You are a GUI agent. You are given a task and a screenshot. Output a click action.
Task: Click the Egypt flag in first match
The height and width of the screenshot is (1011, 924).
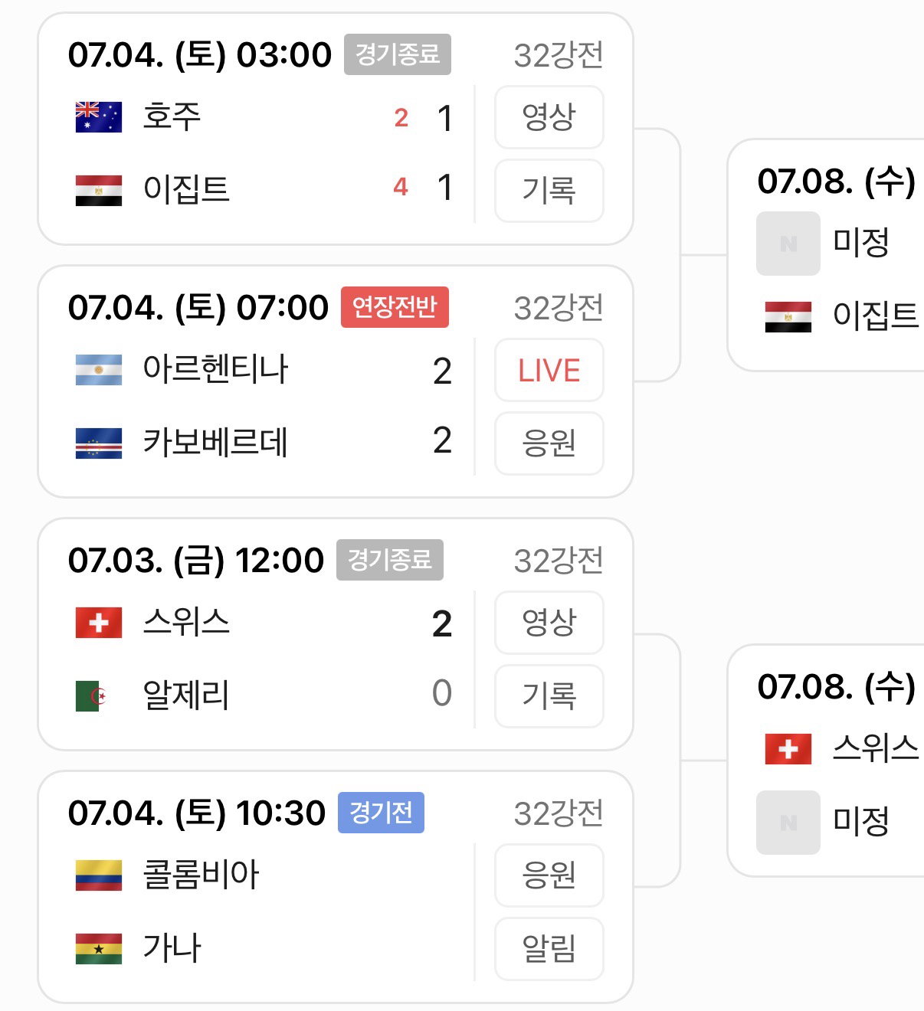tap(99, 191)
